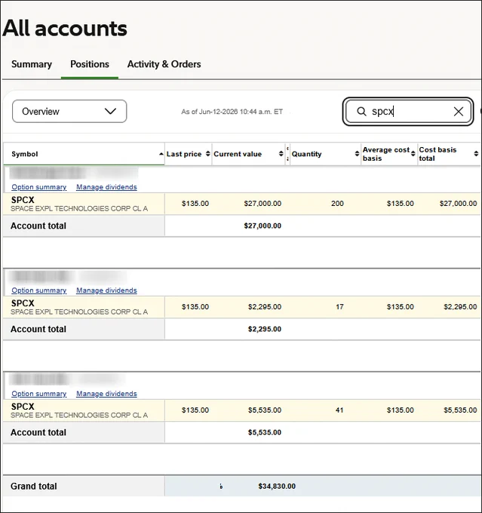
Task: Select the SPCX symbol in the $2,295.00 row
Action: (x=23, y=303)
